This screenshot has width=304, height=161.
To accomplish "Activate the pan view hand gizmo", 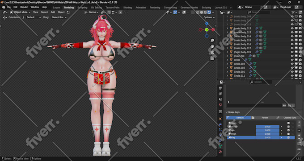I will point(212,46).
